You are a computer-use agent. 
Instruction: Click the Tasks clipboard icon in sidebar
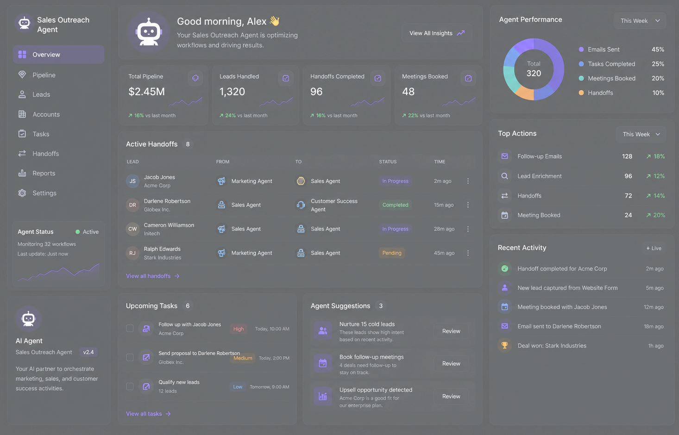[22, 134]
